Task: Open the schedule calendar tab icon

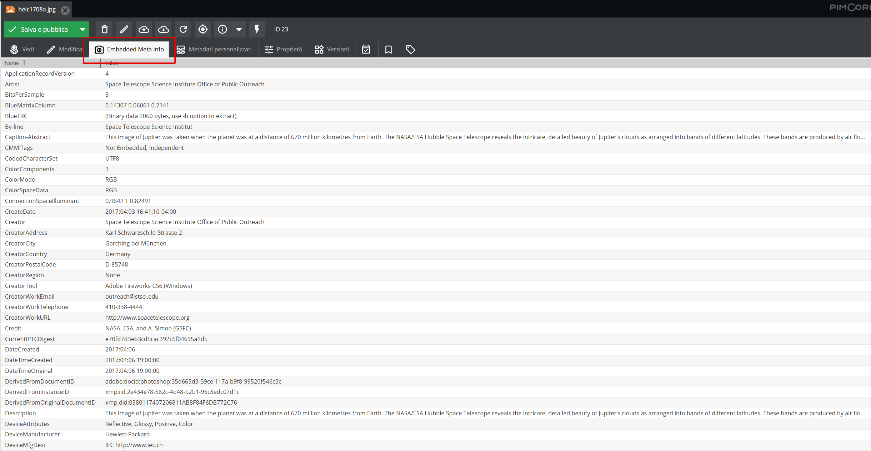Action: tap(366, 49)
